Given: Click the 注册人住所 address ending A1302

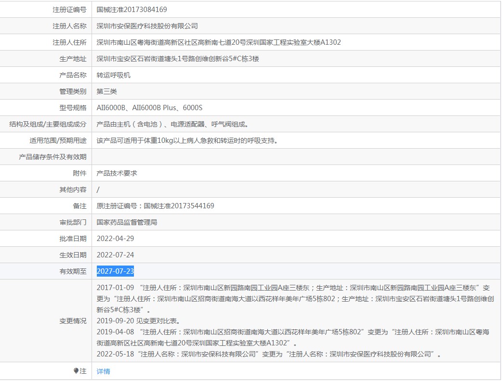Looking at the screenshot, I should (x=219, y=42).
